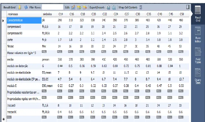Click the Edit current row pencil icon

point(73,7)
